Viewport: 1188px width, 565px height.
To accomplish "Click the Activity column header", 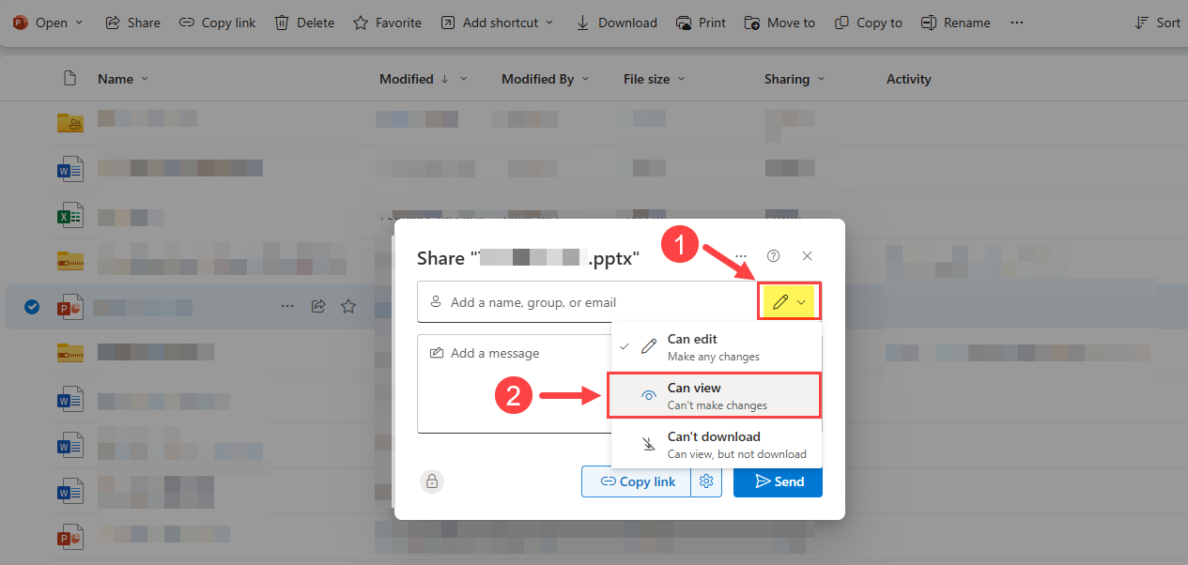I will [908, 79].
